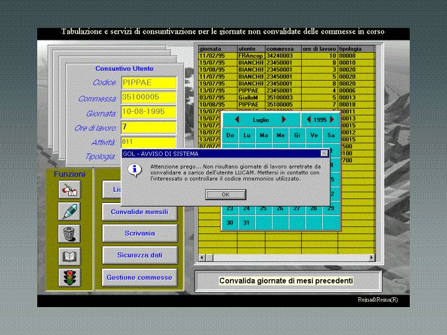Open the book icon under Funzioni

coord(70,255)
